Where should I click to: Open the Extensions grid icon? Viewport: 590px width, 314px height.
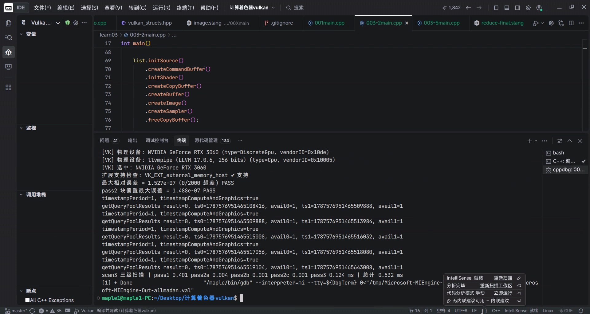[x=9, y=88]
